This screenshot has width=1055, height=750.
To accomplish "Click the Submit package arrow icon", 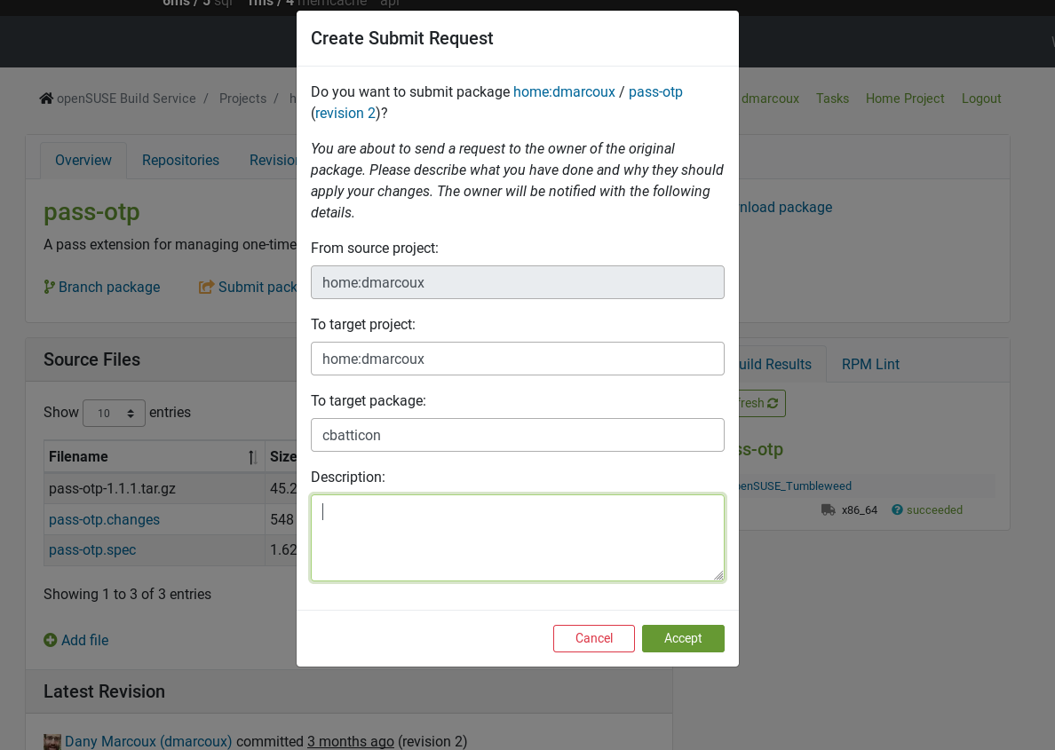I will 207,287.
